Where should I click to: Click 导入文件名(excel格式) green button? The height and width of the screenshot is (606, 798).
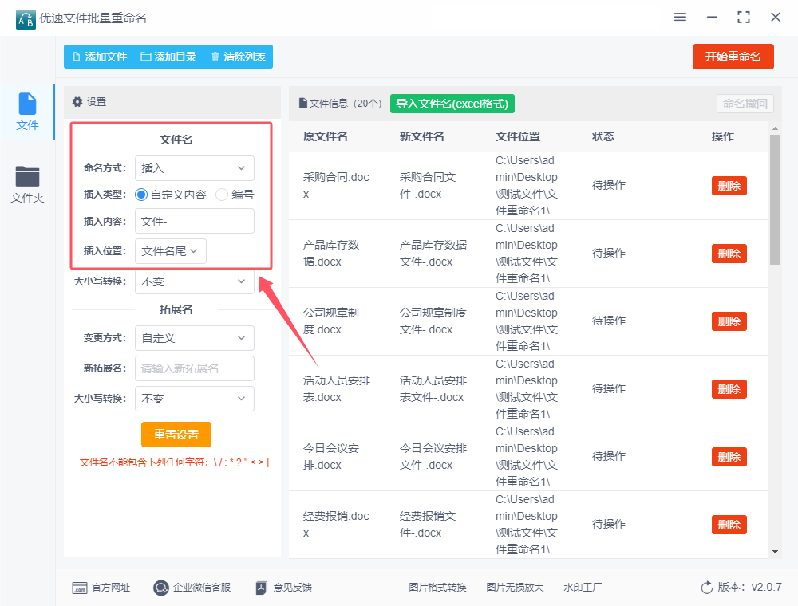coord(452,104)
